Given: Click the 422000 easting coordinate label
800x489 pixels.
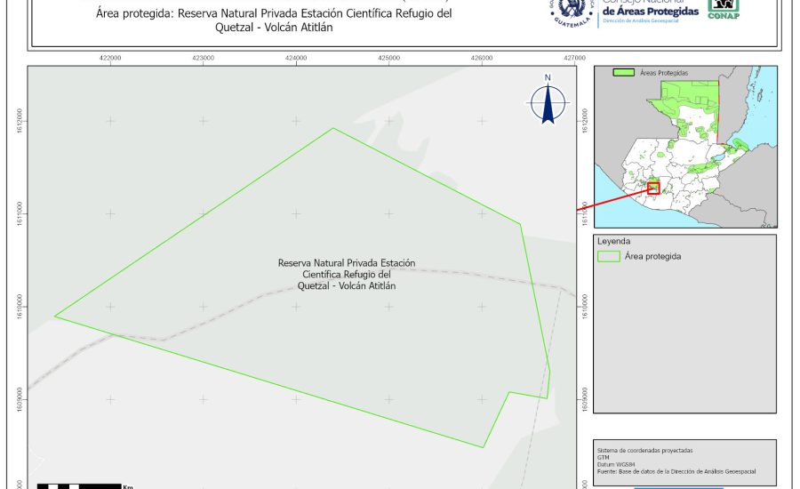Looking at the screenshot, I should coord(110,57).
